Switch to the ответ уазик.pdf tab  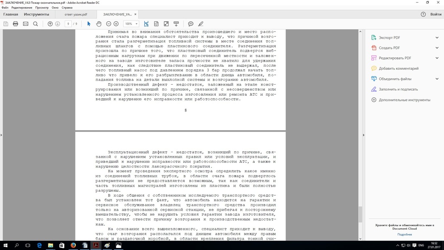(76, 14)
